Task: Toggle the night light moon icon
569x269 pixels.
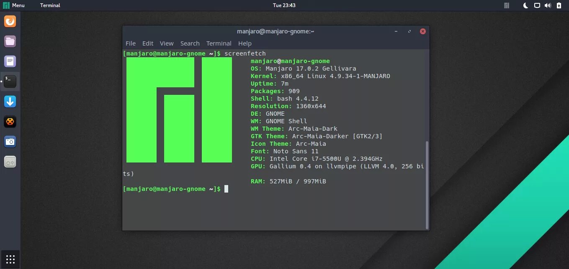Action: 526,5
